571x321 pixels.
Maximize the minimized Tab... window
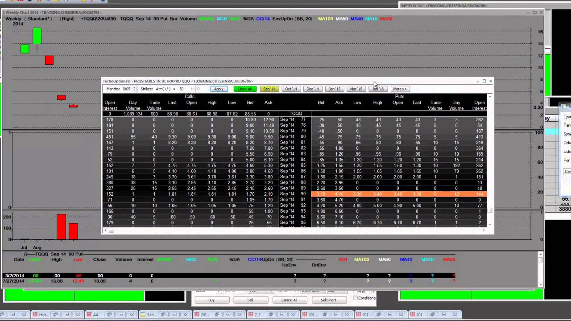(174, 314)
